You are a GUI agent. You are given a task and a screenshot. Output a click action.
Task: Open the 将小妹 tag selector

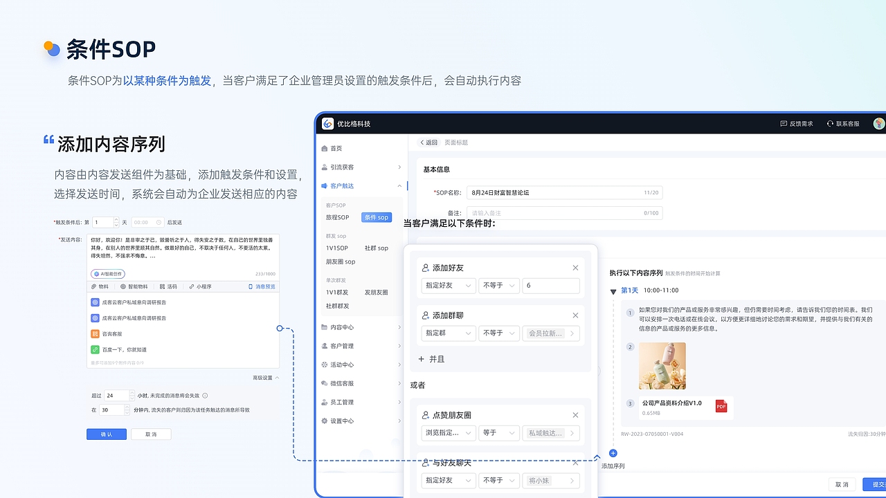pos(551,480)
